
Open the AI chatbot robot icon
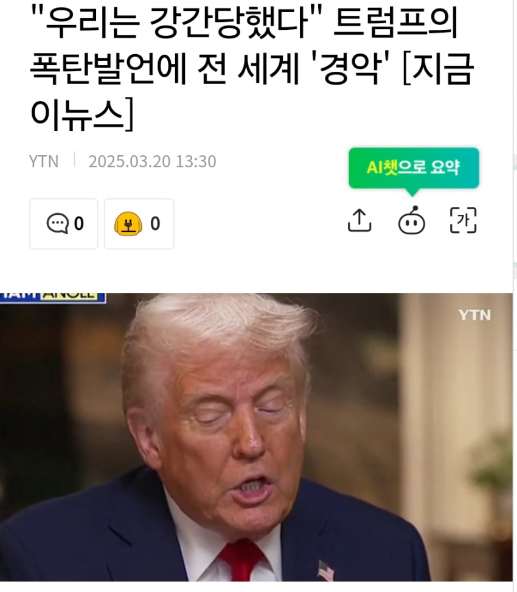(x=412, y=220)
